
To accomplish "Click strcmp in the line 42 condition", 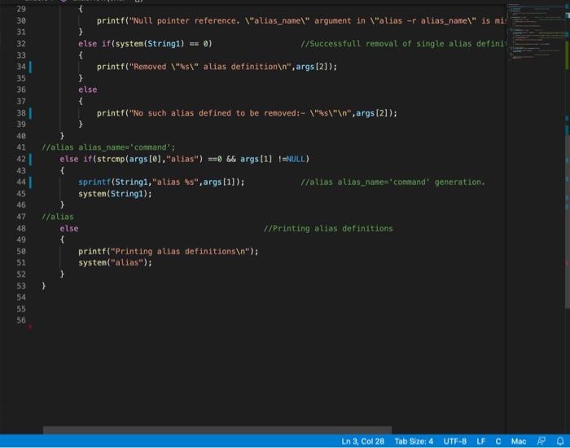I will click(111, 159).
